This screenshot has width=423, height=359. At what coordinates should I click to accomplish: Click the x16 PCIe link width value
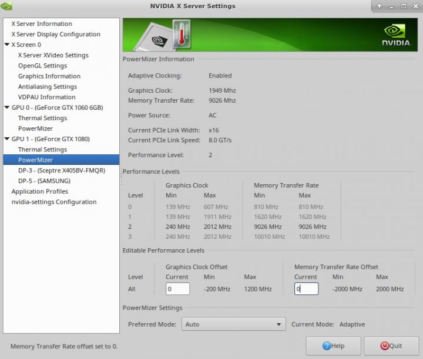click(214, 130)
